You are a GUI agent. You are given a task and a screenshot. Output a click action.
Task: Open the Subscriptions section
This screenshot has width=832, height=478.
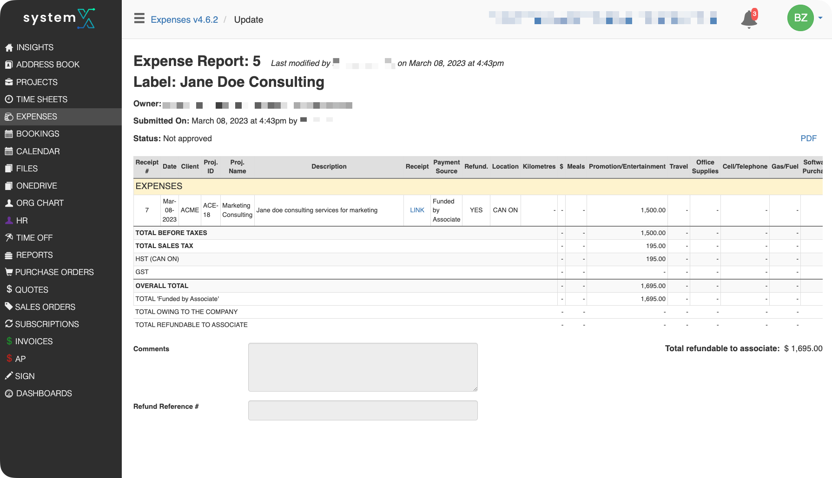(47, 324)
